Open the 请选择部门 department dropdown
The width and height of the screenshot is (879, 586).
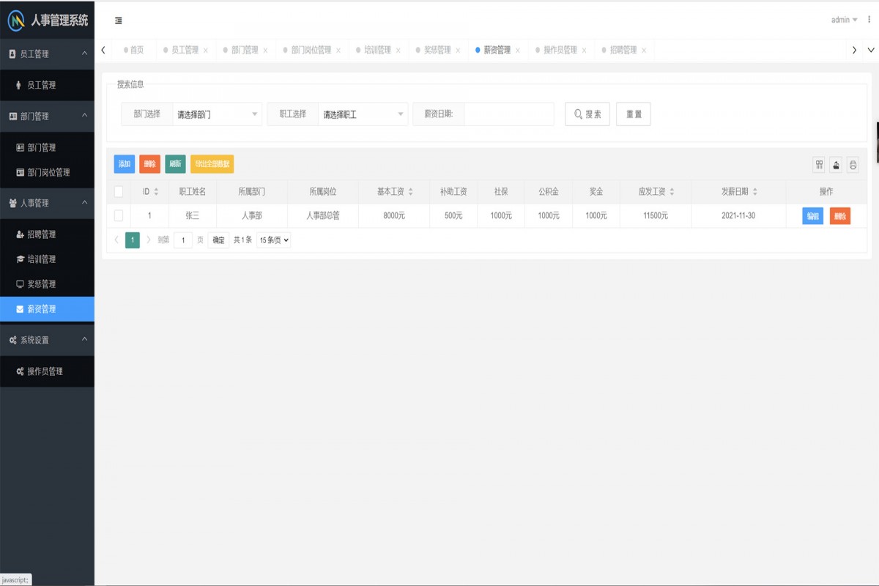point(215,114)
